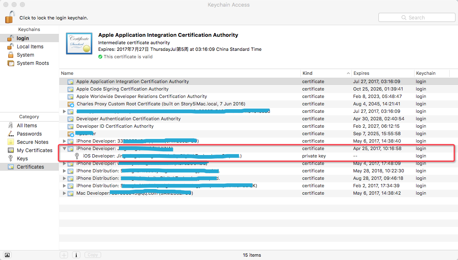Click the My Certificates icon
Screen dimensions: 458x260
10,150
